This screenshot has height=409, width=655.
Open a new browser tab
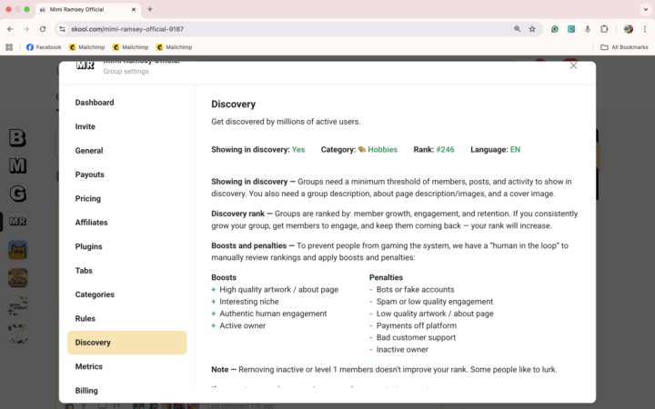pyautogui.click(x=150, y=9)
